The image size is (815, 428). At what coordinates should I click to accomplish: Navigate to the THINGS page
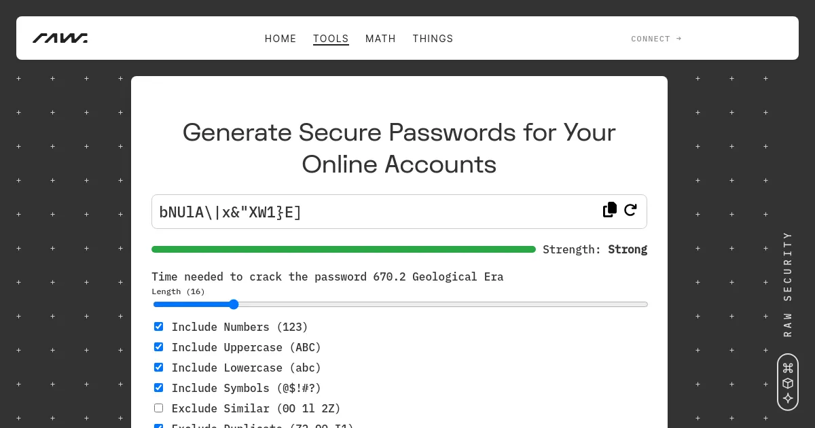point(433,39)
